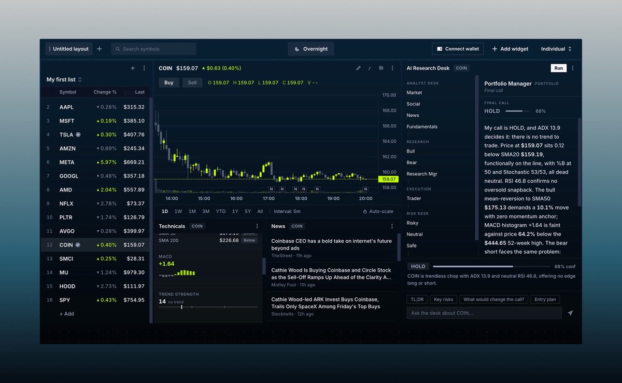Click the search magnifier icon in symbol search
622x383 pixels.
(x=118, y=49)
